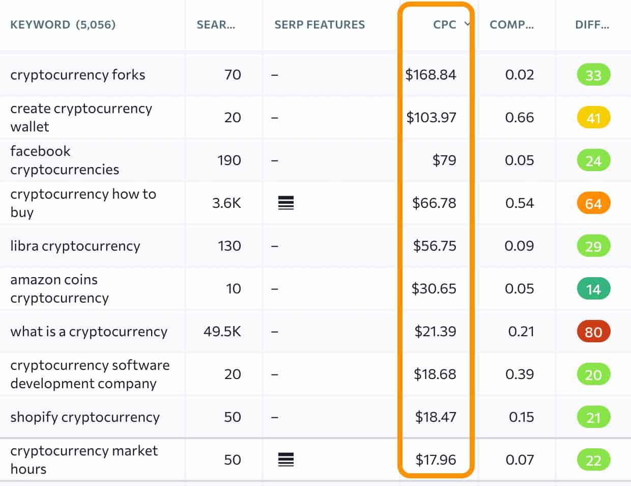Image resolution: width=631 pixels, height=486 pixels.
Task: Click the SERP features icon for 'cryptocurrency market hours'
Action: [x=285, y=460]
